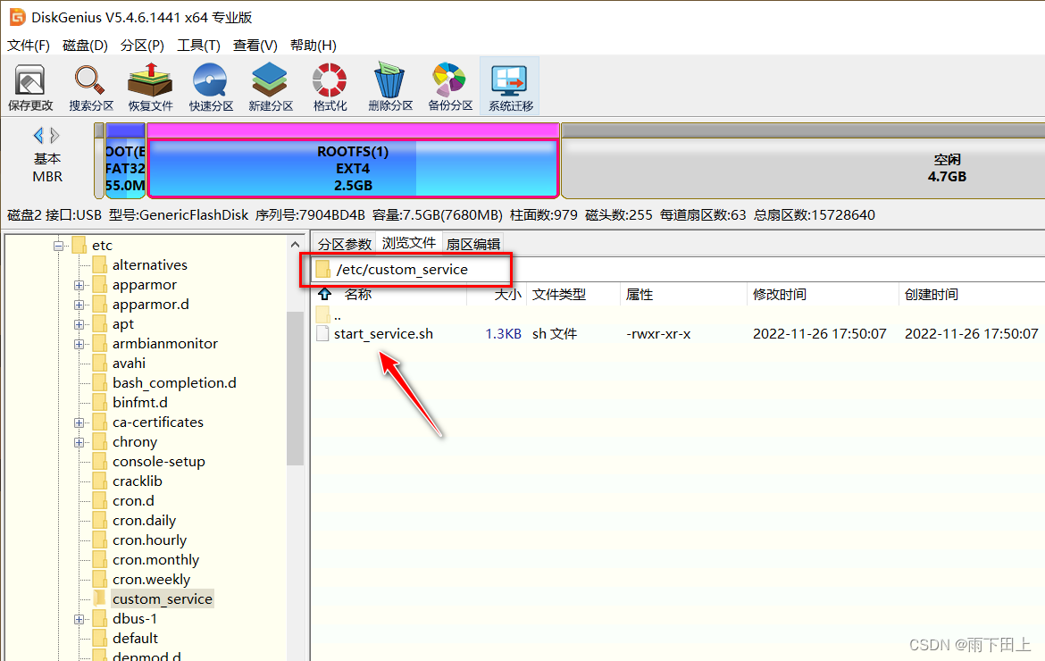Viewport: 1045px width, 661px height.
Task: Open the Search Partitions (搜索分区) tool
Action: 90,87
